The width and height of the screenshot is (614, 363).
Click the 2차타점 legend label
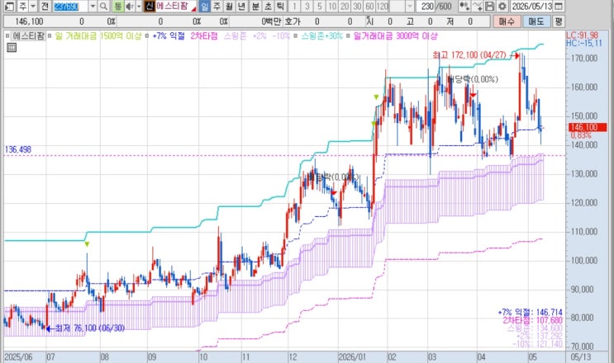click(203, 36)
